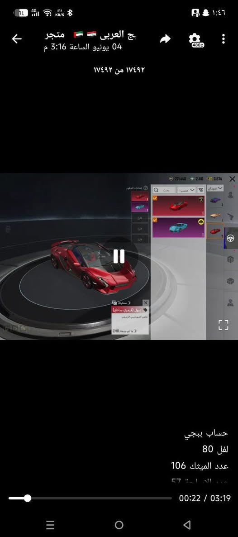
Task: Click the inventory search field
Action: (164, 190)
